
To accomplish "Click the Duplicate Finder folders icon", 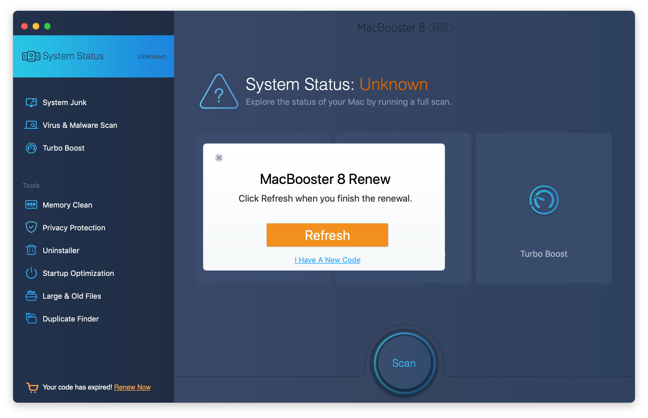I will (31, 318).
